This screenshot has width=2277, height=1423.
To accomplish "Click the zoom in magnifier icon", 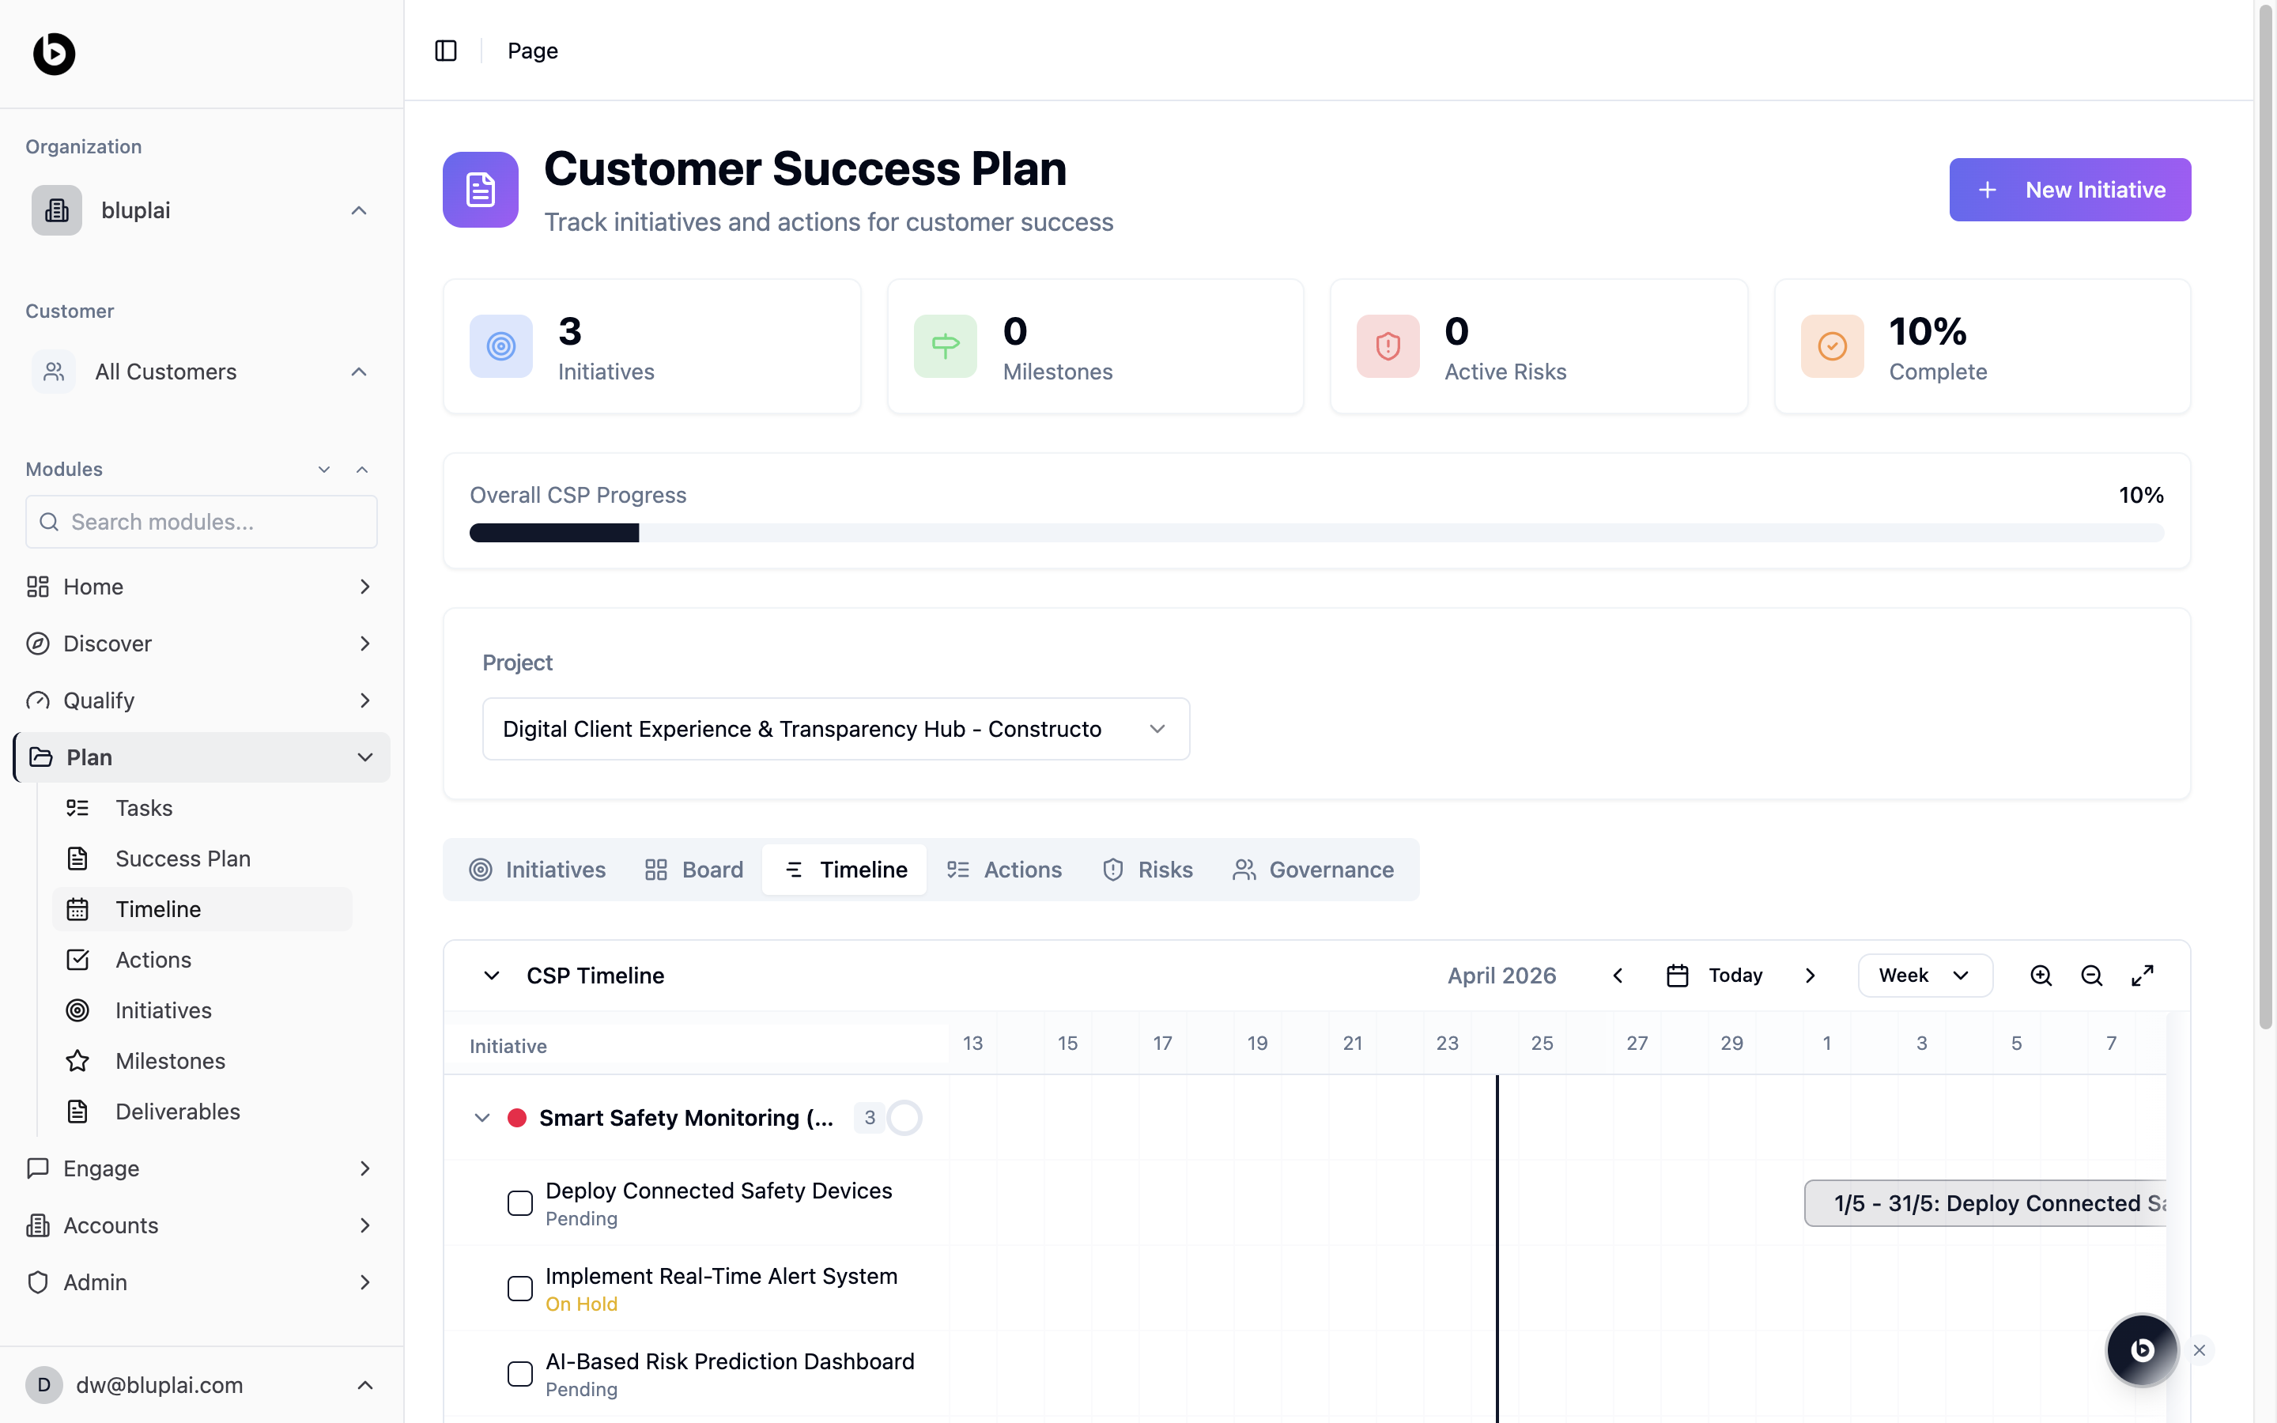I will click(x=2041, y=976).
